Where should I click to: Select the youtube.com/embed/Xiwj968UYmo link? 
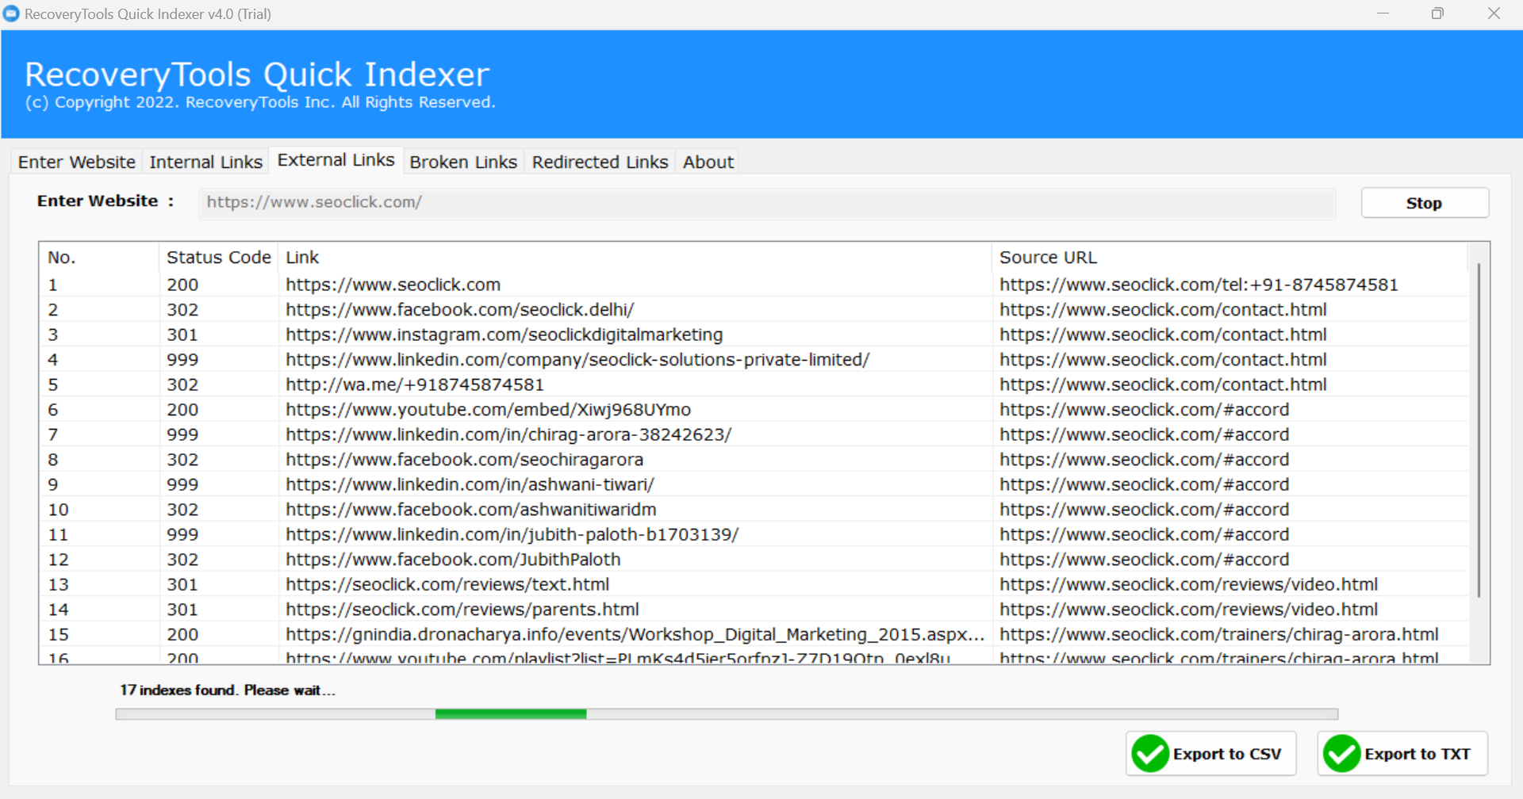[488, 410]
